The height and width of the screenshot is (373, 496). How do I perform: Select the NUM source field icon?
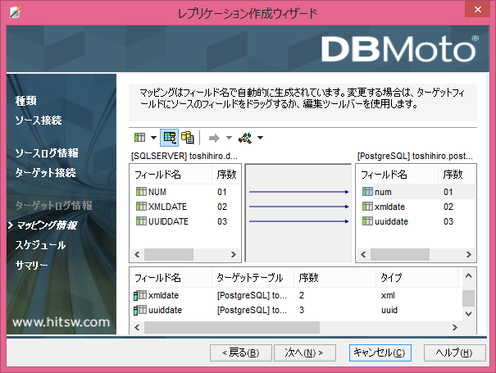tap(141, 192)
